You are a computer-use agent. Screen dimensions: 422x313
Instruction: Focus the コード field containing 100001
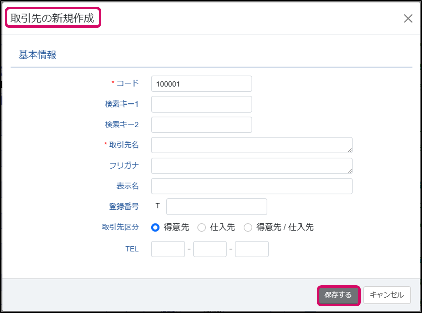click(201, 84)
